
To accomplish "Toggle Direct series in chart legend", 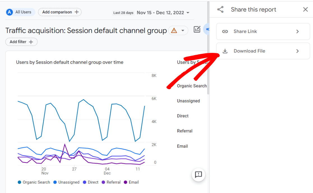I will click(x=91, y=182).
